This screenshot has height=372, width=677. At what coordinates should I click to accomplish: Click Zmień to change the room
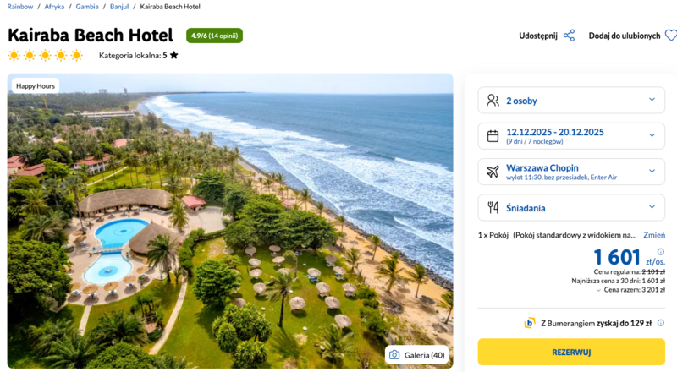(653, 234)
